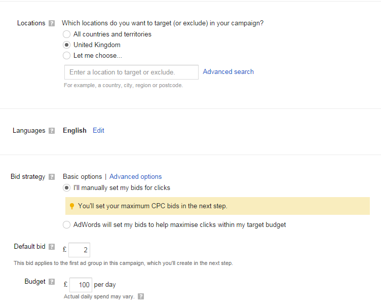Image resolution: width=381 pixels, height=305 pixels.
Task: Select manually set my bids for clicks
Action: point(66,188)
